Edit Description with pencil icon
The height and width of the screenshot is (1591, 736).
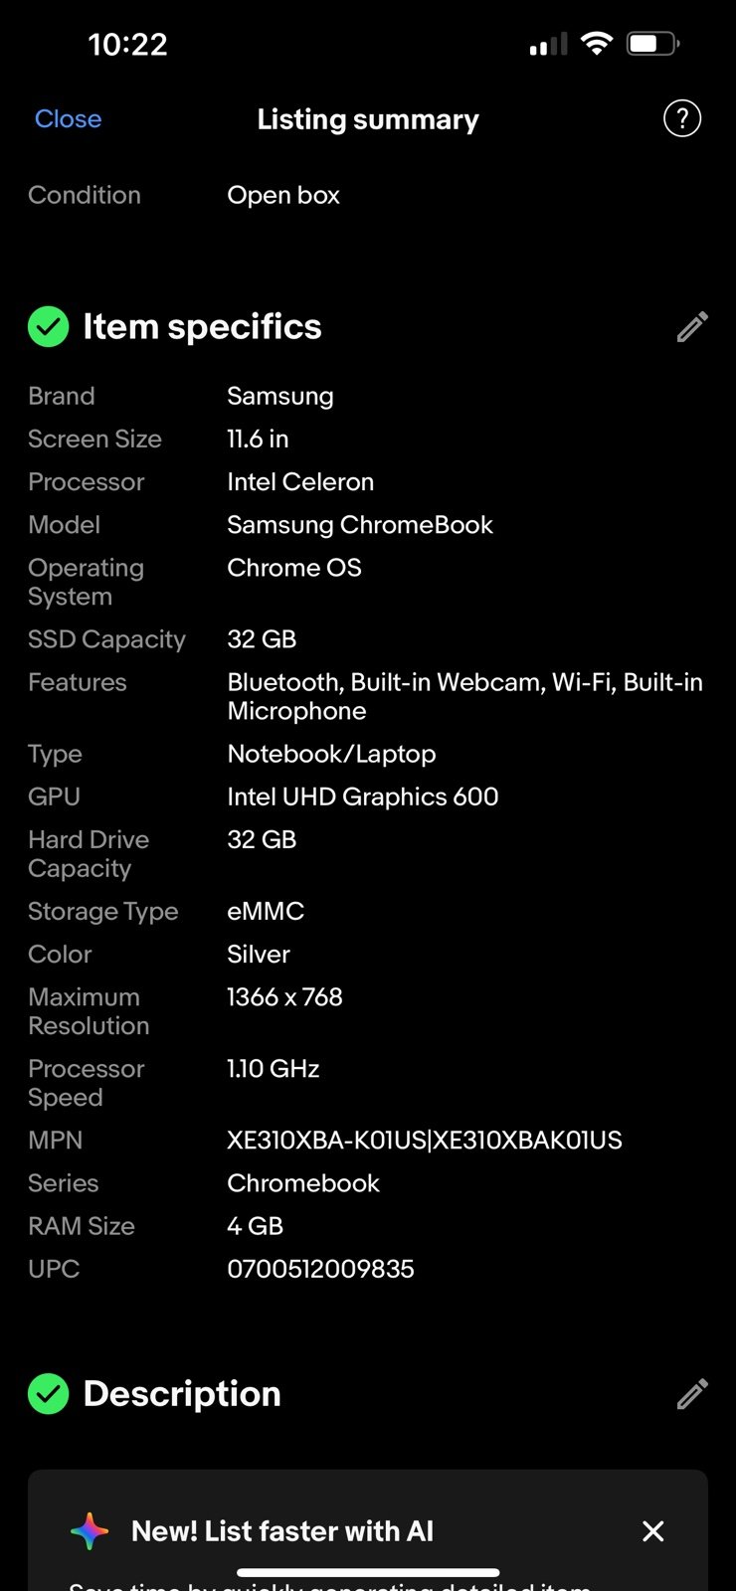click(692, 1394)
